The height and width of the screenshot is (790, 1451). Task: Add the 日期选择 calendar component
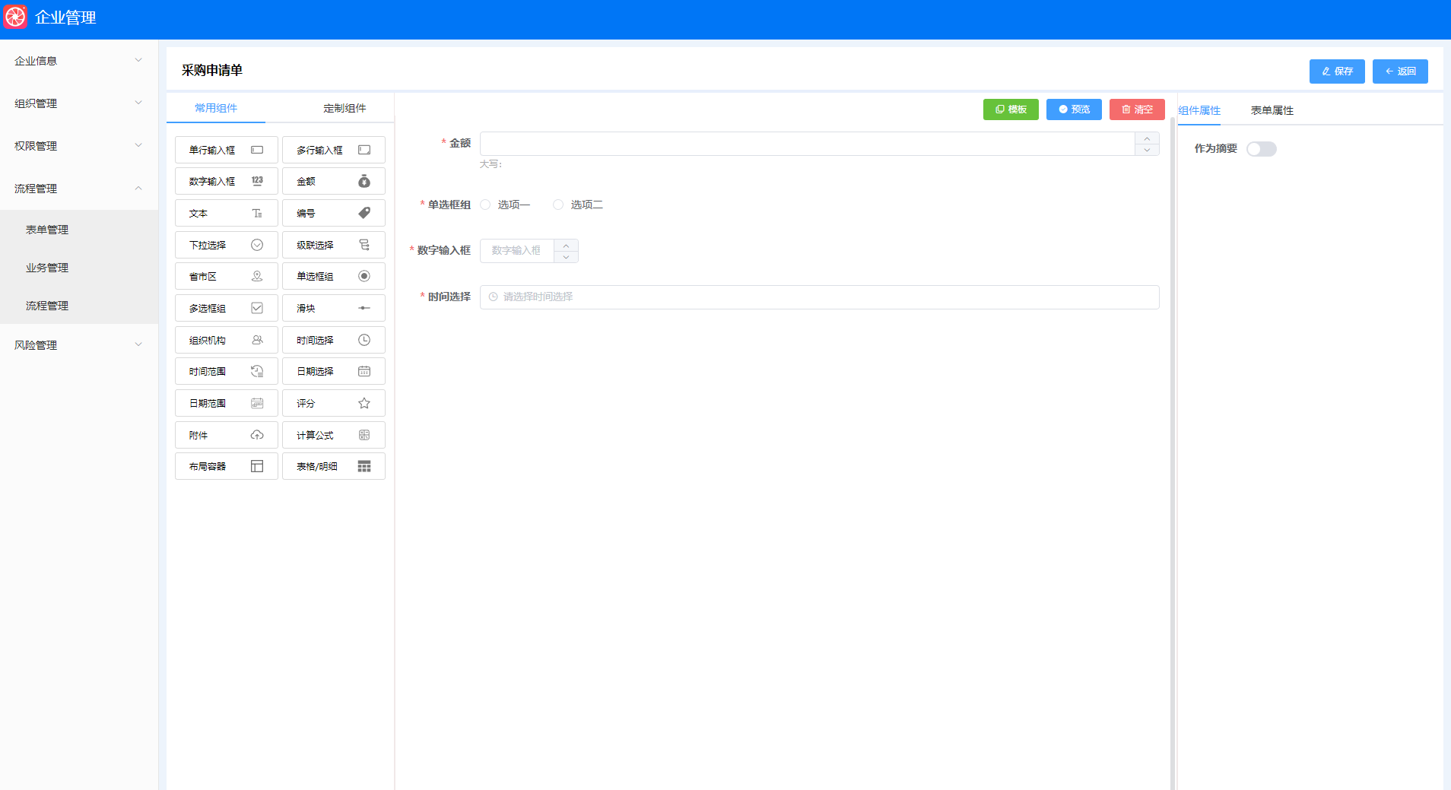tap(334, 371)
